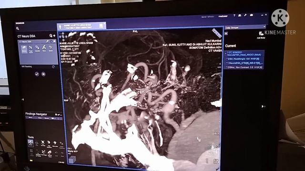Screen dimensions: 305x171
Task: Select the CT 3/28/2021 Head_ANGIO study row
Action: tap(244, 54)
